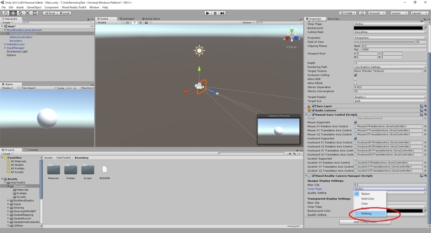The image size is (431, 233).
Task: Click the Pause button
Action: (x=215, y=13)
